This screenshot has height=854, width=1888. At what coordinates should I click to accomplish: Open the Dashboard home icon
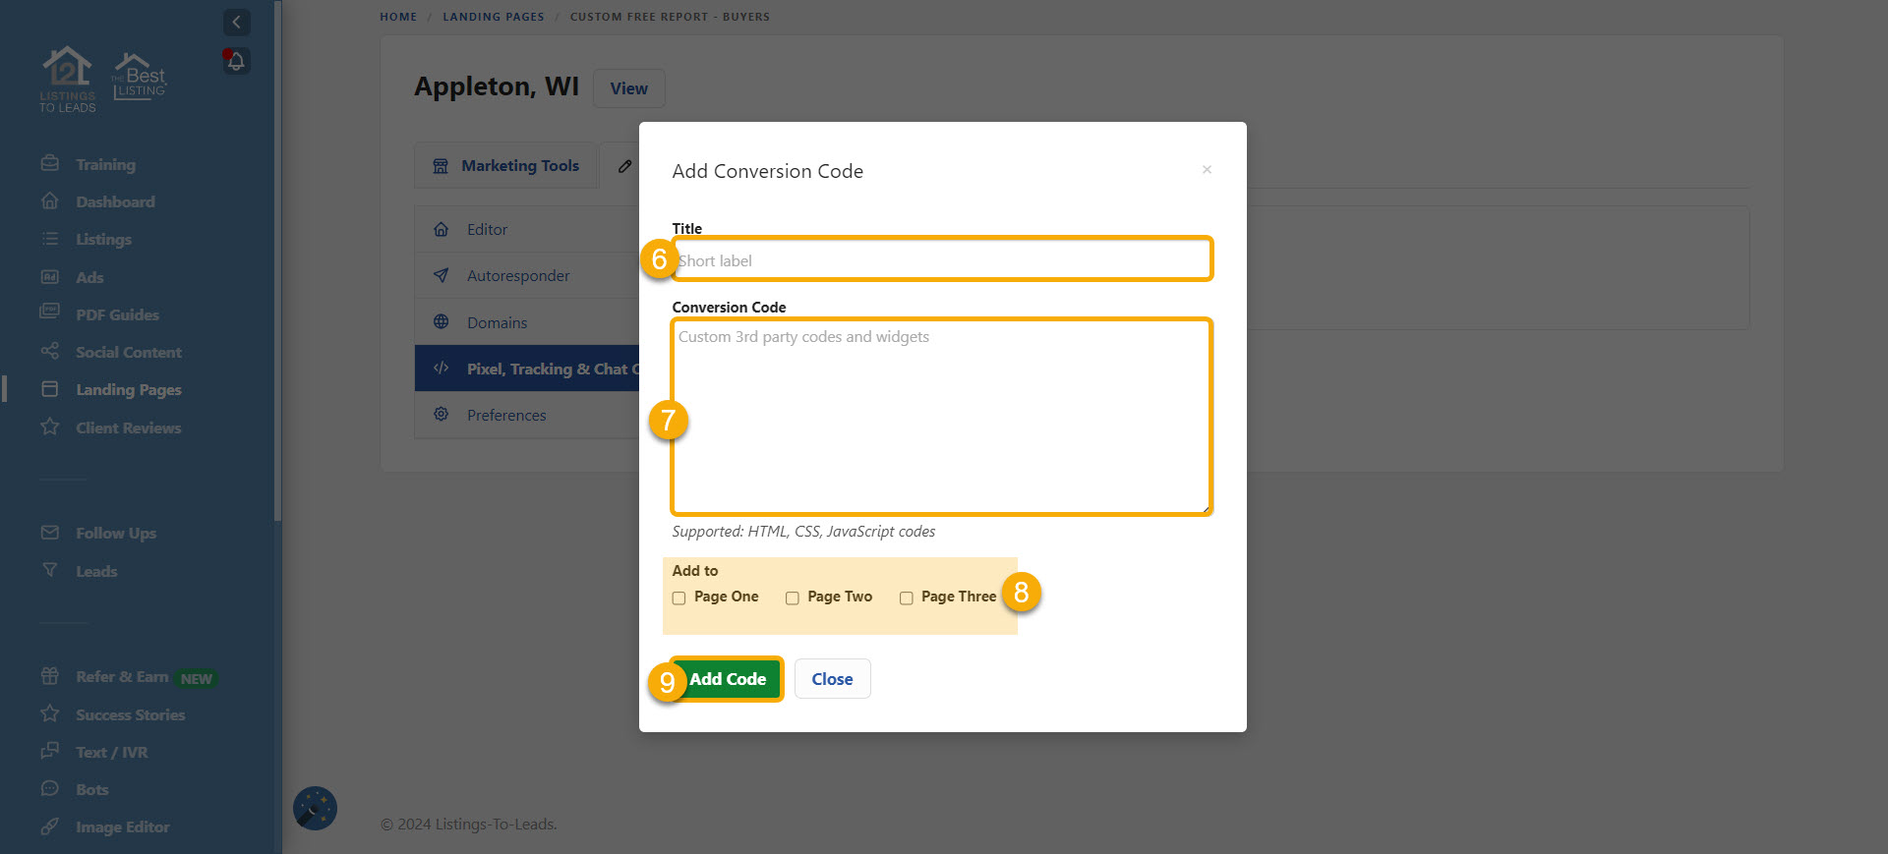pos(50,201)
